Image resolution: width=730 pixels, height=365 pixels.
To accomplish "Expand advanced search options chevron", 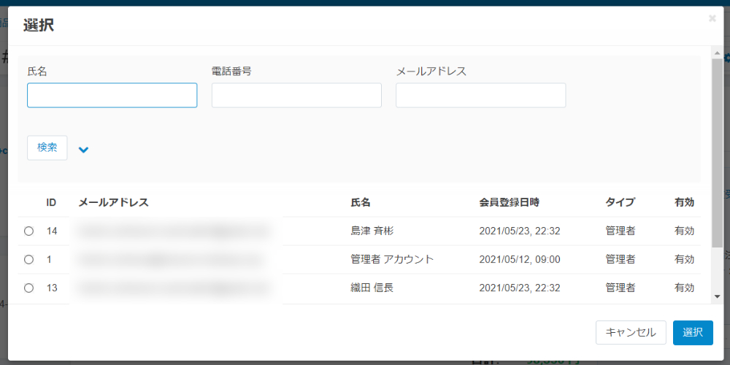I will coord(84,150).
